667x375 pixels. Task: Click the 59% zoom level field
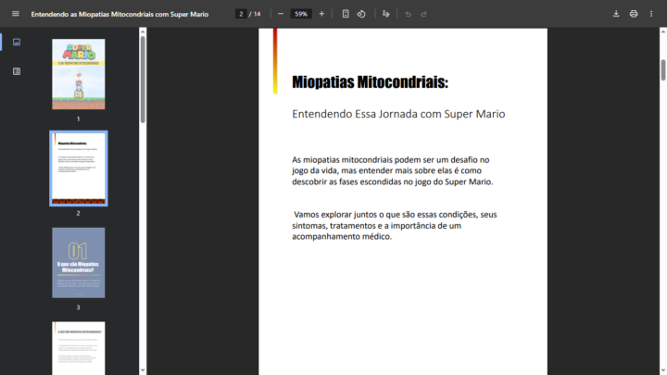click(301, 14)
